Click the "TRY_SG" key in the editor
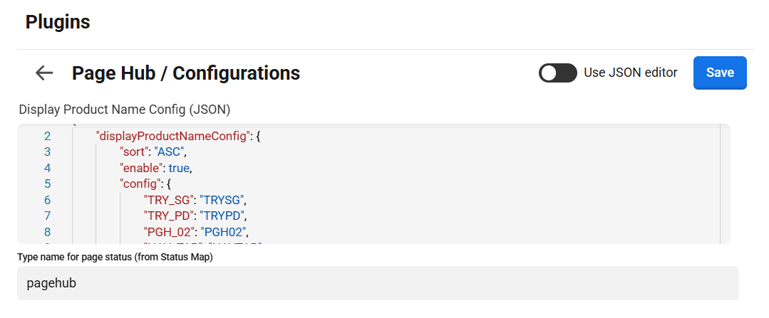Image resolution: width=769 pixels, height=318 pixels. pyautogui.click(x=168, y=200)
